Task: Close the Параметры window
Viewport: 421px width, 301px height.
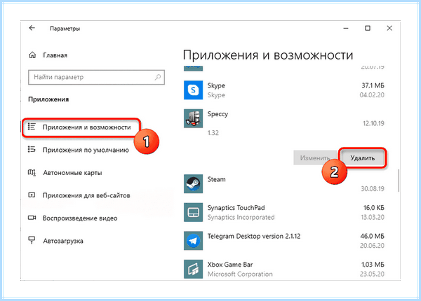Action: click(389, 28)
